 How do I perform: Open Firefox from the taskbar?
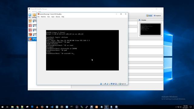(x=42, y=107)
